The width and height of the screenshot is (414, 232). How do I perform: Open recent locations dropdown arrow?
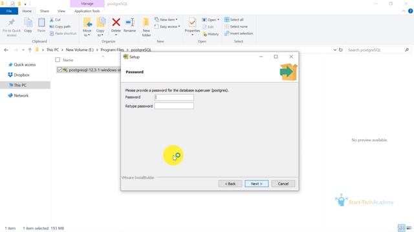(23, 50)
